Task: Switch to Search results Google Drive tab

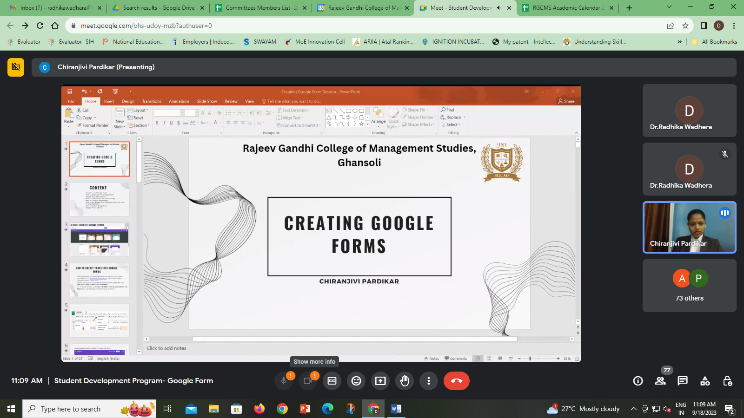Action: 159,8
